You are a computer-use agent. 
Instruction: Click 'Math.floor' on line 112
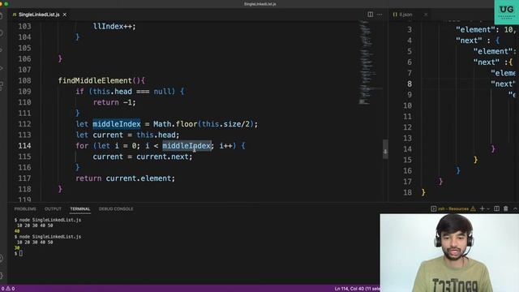(x=175, y=124)
